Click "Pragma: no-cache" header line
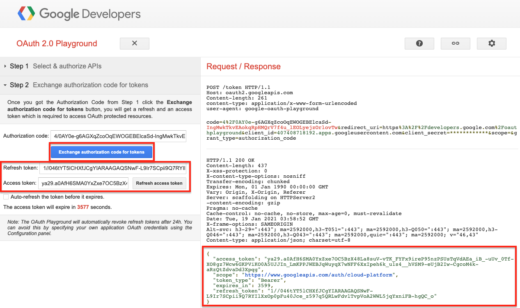Image resolution: width=520 pixels, height=308 pixels. pos(232,208)
